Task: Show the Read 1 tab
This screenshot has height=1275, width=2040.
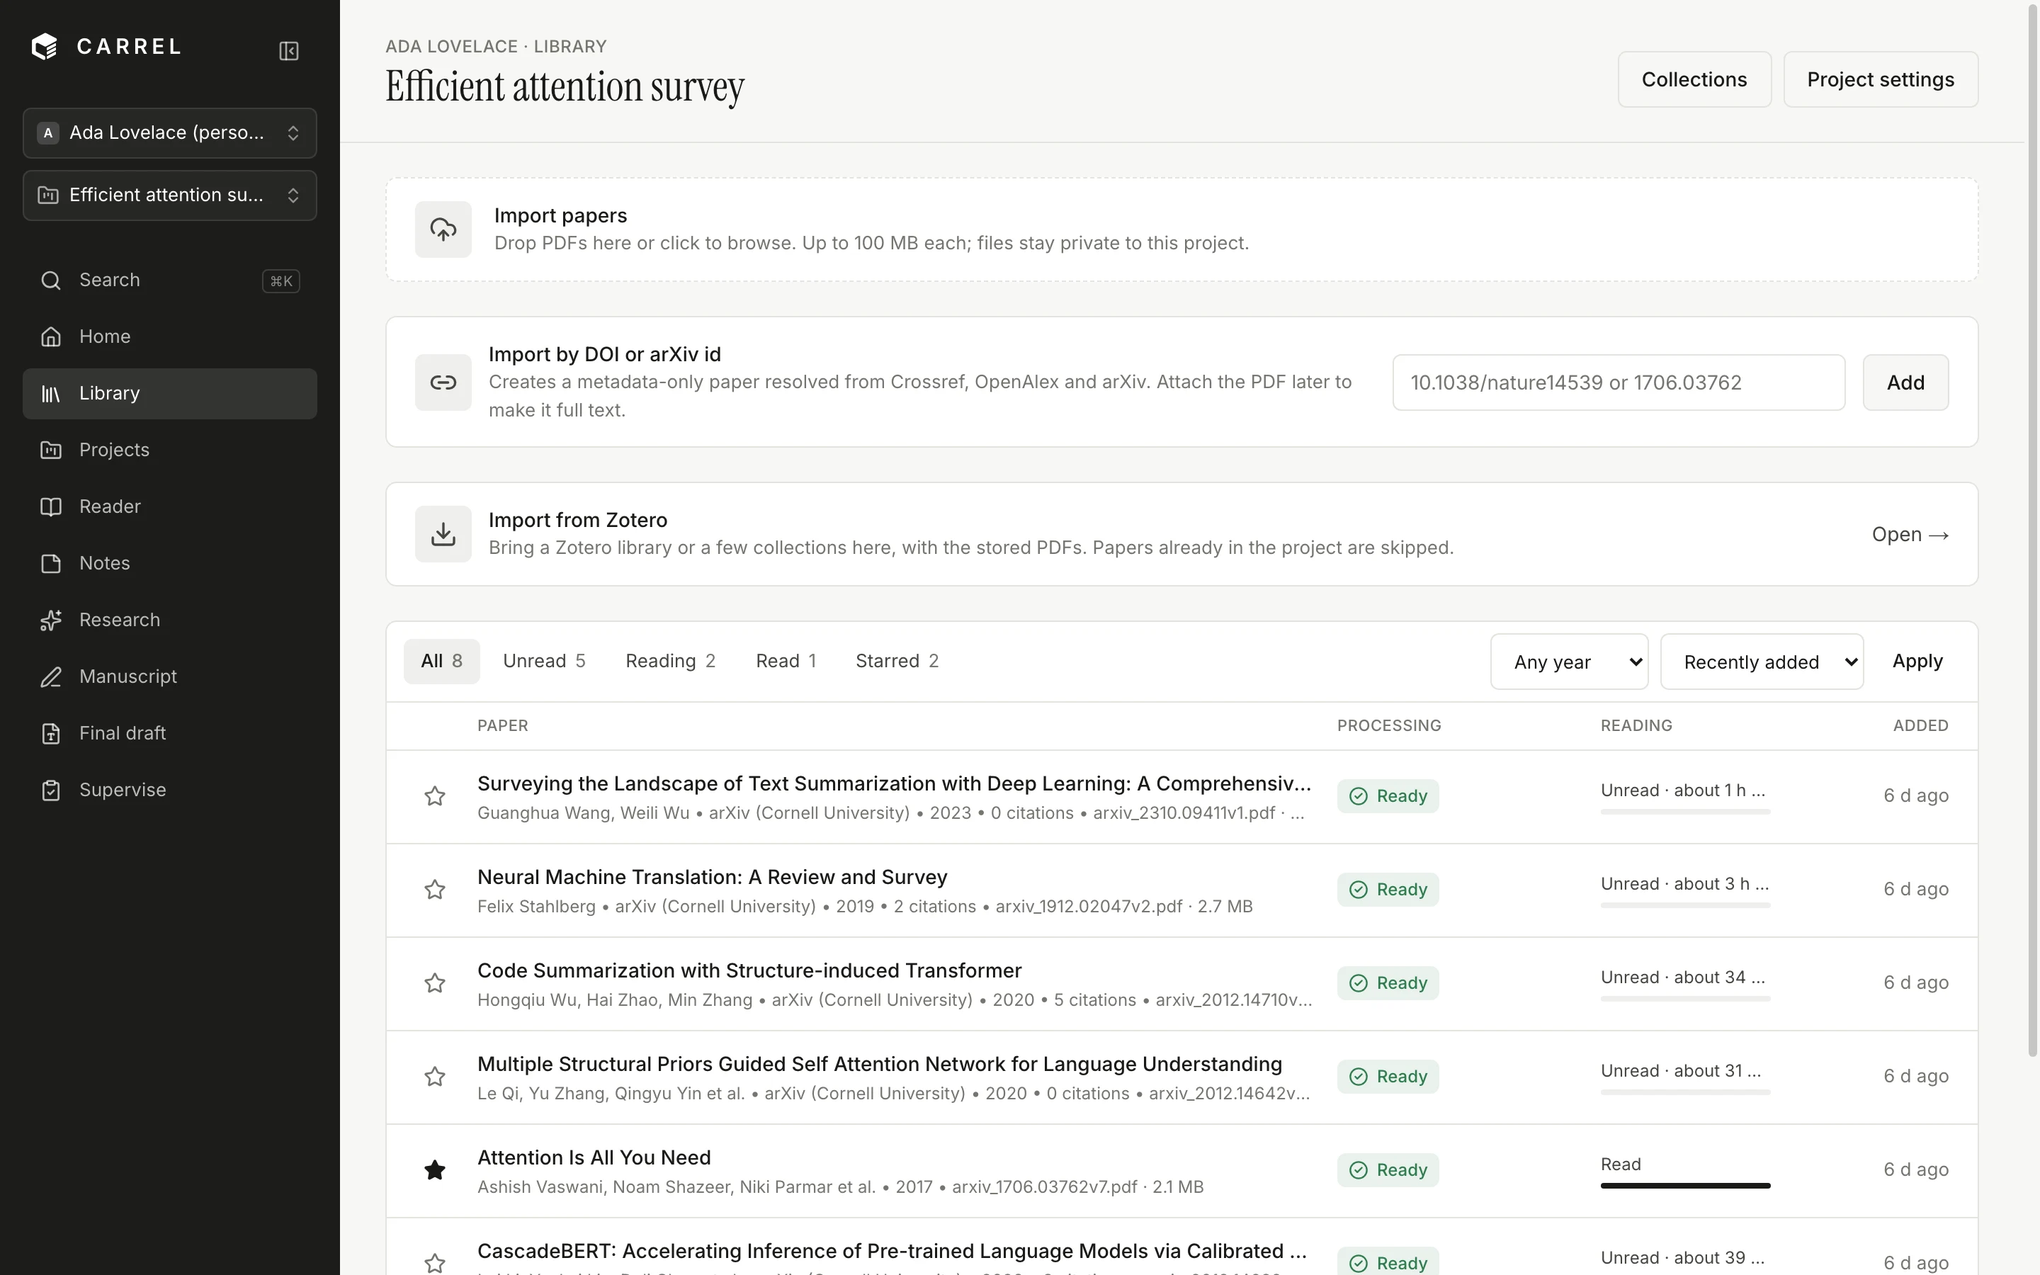Action: (x=786, y=661)
